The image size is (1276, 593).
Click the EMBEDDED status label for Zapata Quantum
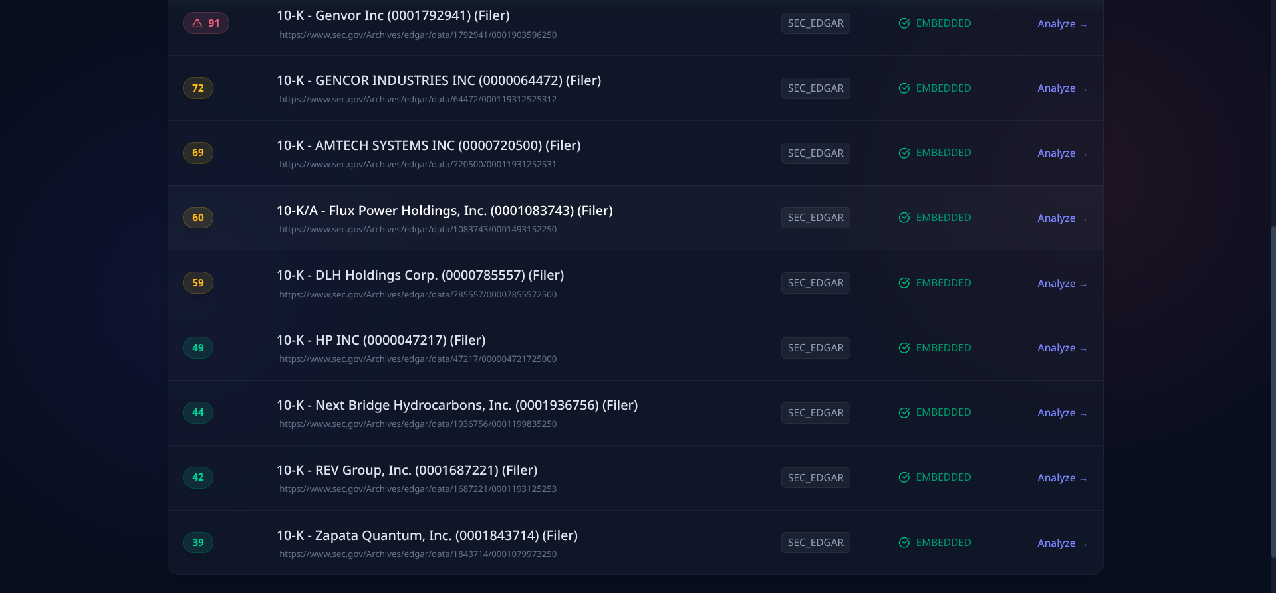944,543
